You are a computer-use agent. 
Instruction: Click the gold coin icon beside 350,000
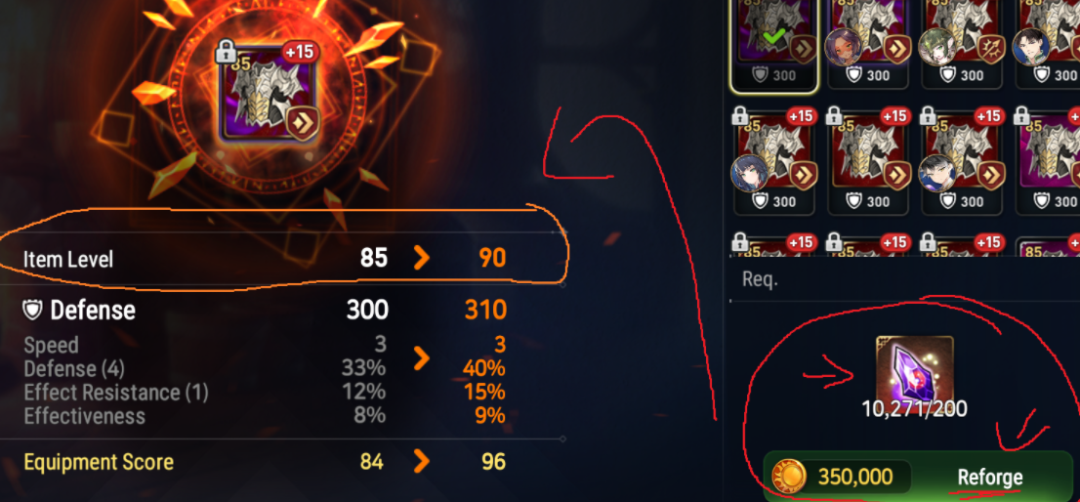pyautogui.click(x=788, y=476)
